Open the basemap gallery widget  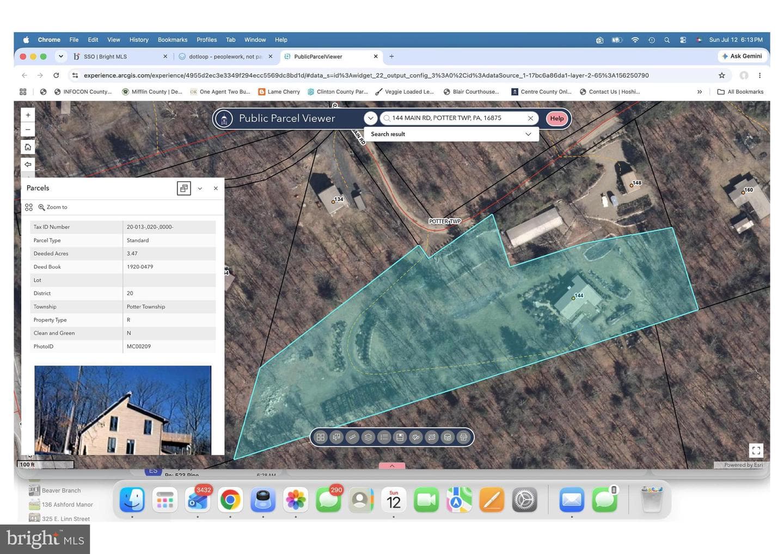click(x=321, y=437)
